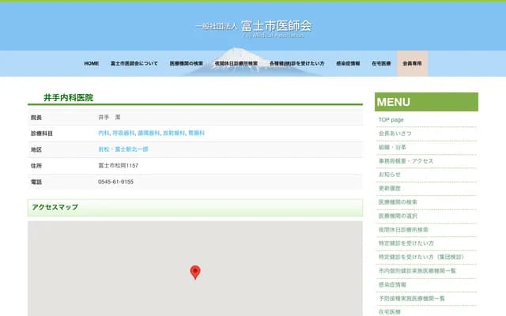This screenshot has height=316, width=506.
Task: Click お知らせ in the sidebar menu
Action: click(x=390, y=175)
